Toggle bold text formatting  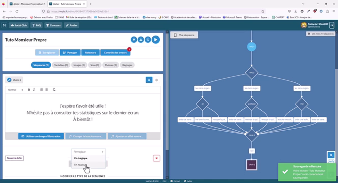click(x=29, y=90)
